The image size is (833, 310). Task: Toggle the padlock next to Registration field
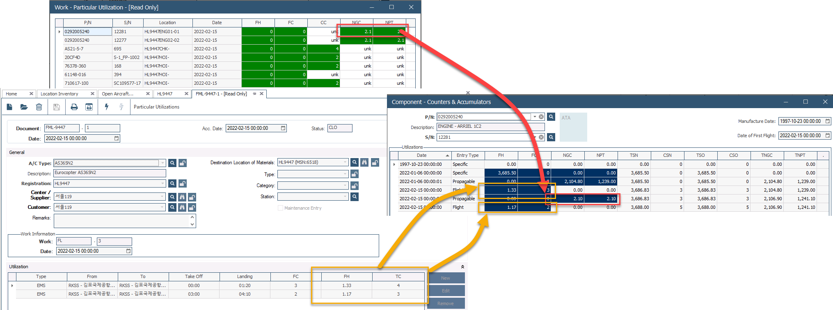point(183,183)
